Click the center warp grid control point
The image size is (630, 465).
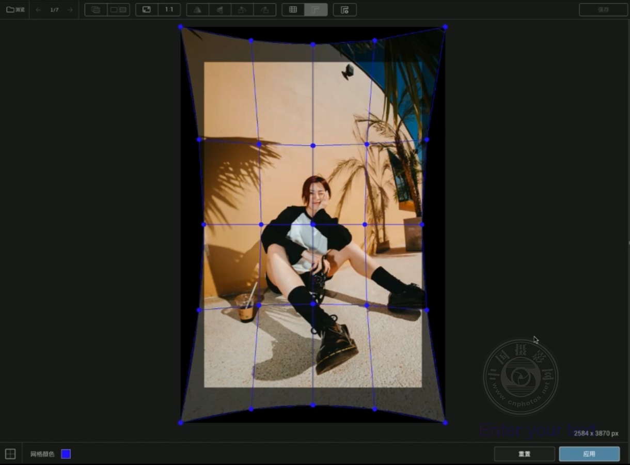click(x=312, y=224)
